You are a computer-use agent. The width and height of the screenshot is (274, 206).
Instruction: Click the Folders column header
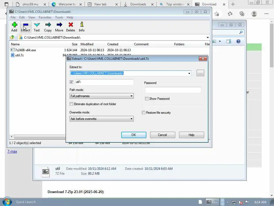coord(173,44)
